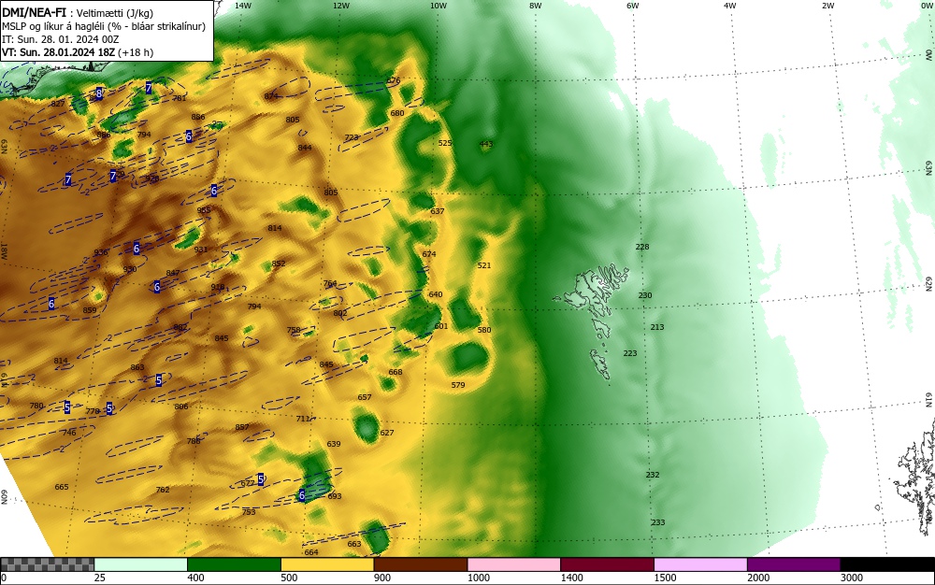Click the '14W' longitude label
The image size is (935, 585).
click(x=243, y=6)
